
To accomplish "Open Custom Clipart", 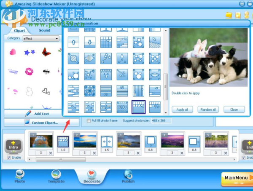I will [42, 123].
